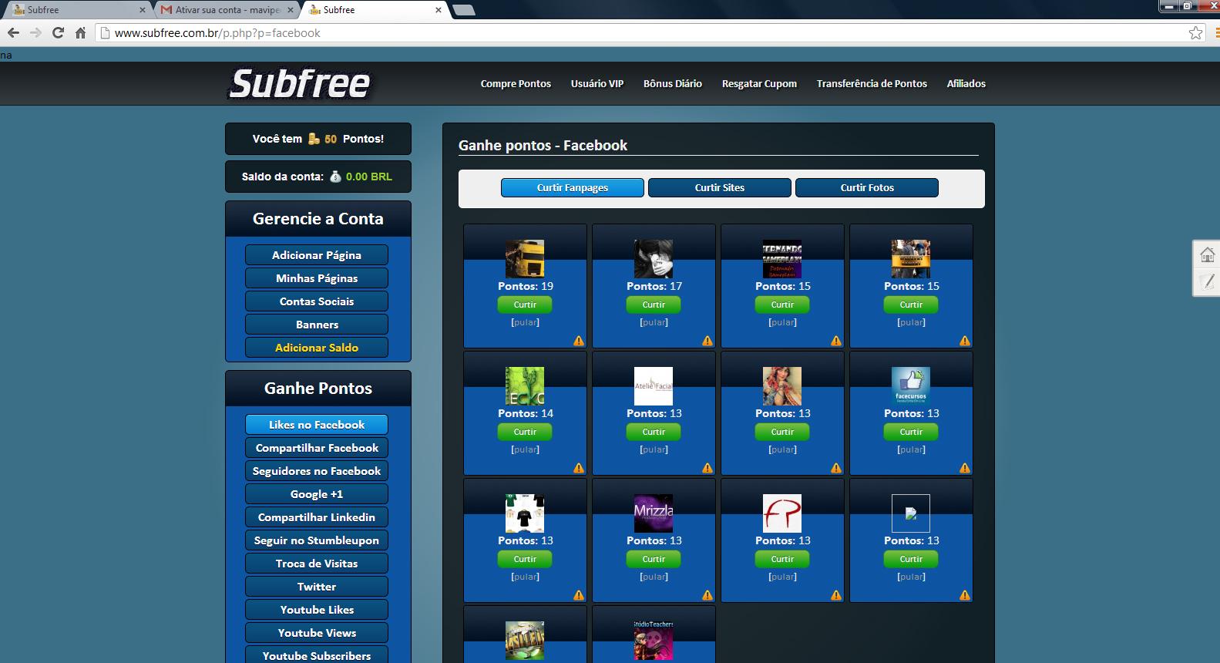The height and width of the screenshot is (663, 1220).
Task: Switch to Ativar sua conta Gmail tab
Action: [227, 10]
